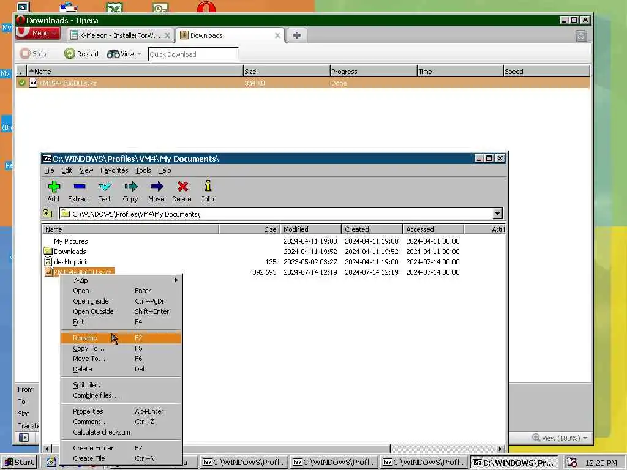Go up one folder level in 7-Zip
Screen dimensions: 627x470
[48, 214]
